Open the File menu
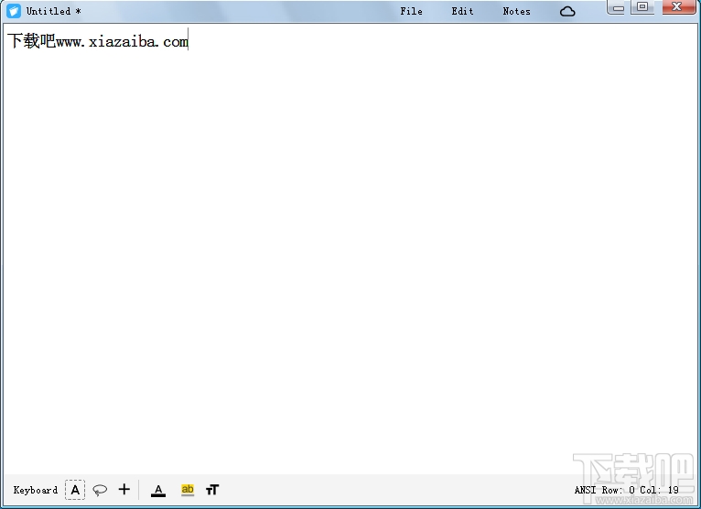This screenshot has width=701, height=509. [411, 11]
